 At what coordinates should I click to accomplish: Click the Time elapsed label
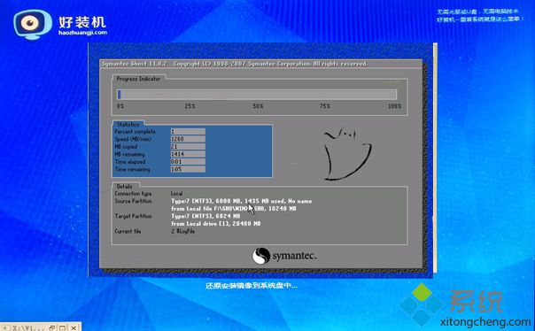(x=130, y=162)
